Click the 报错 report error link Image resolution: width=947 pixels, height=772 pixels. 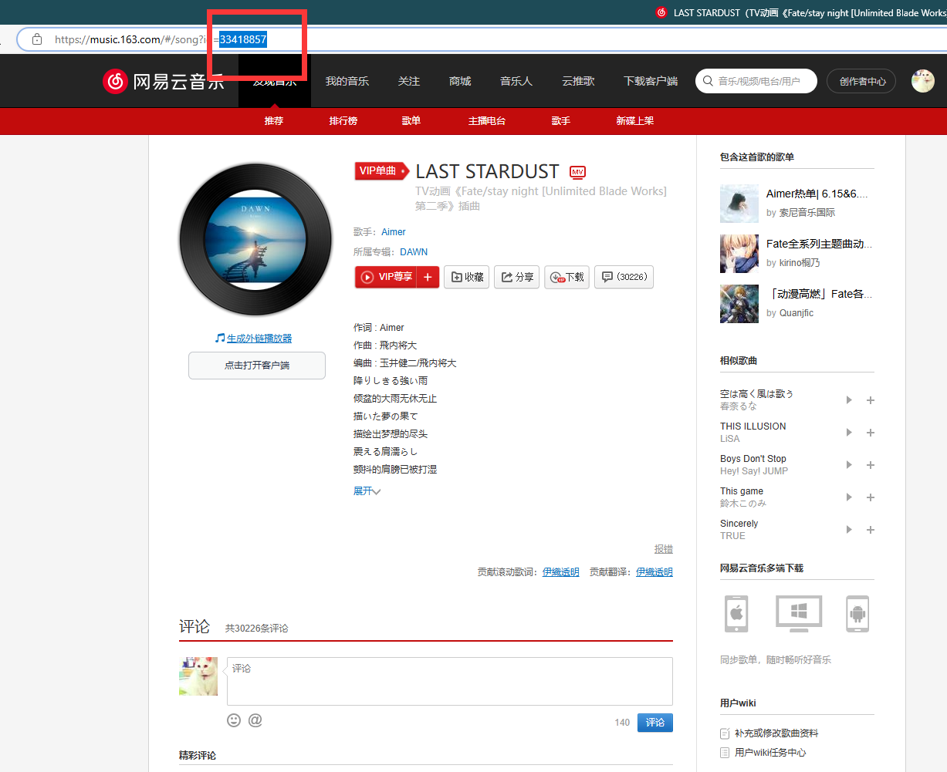(x=664, y=549)
